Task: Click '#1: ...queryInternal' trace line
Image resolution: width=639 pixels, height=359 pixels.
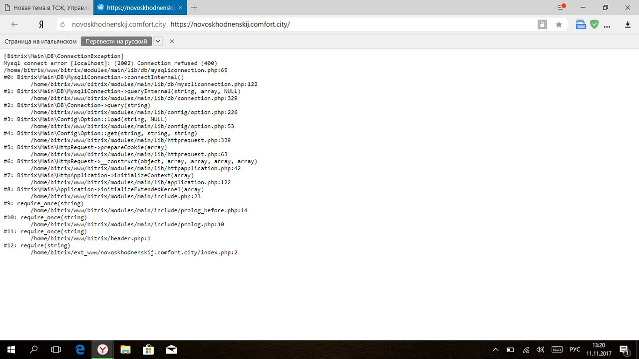Action: 122,91
